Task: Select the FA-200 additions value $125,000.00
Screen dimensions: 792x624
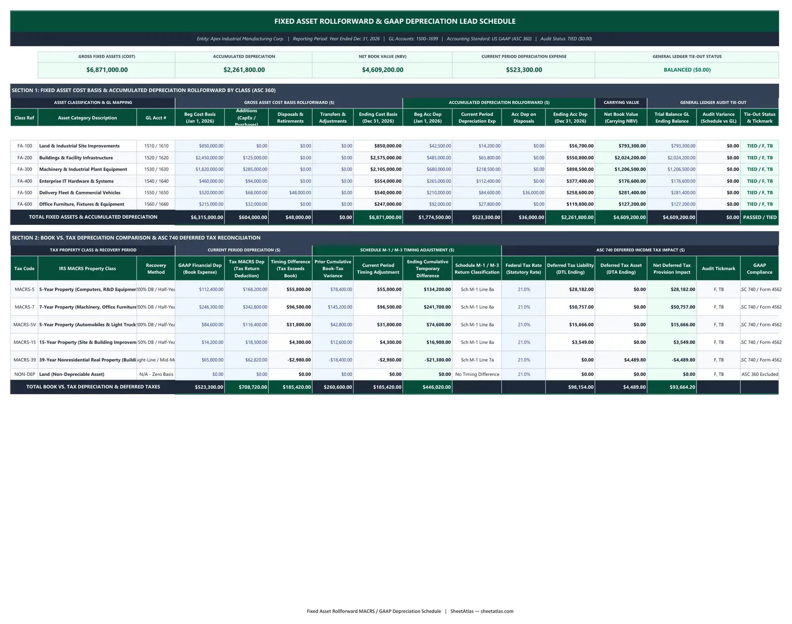Action: pyautogui.click(x=247, y=158)
